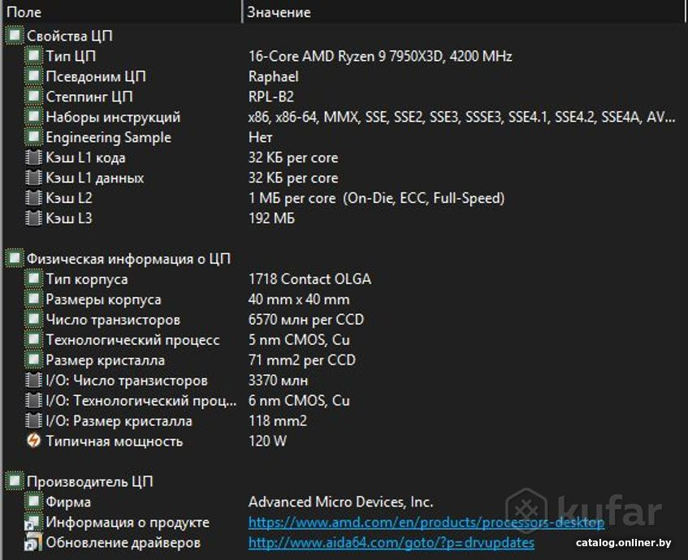
Task: Click the CPU type row icon
Action: pos(32,56)
